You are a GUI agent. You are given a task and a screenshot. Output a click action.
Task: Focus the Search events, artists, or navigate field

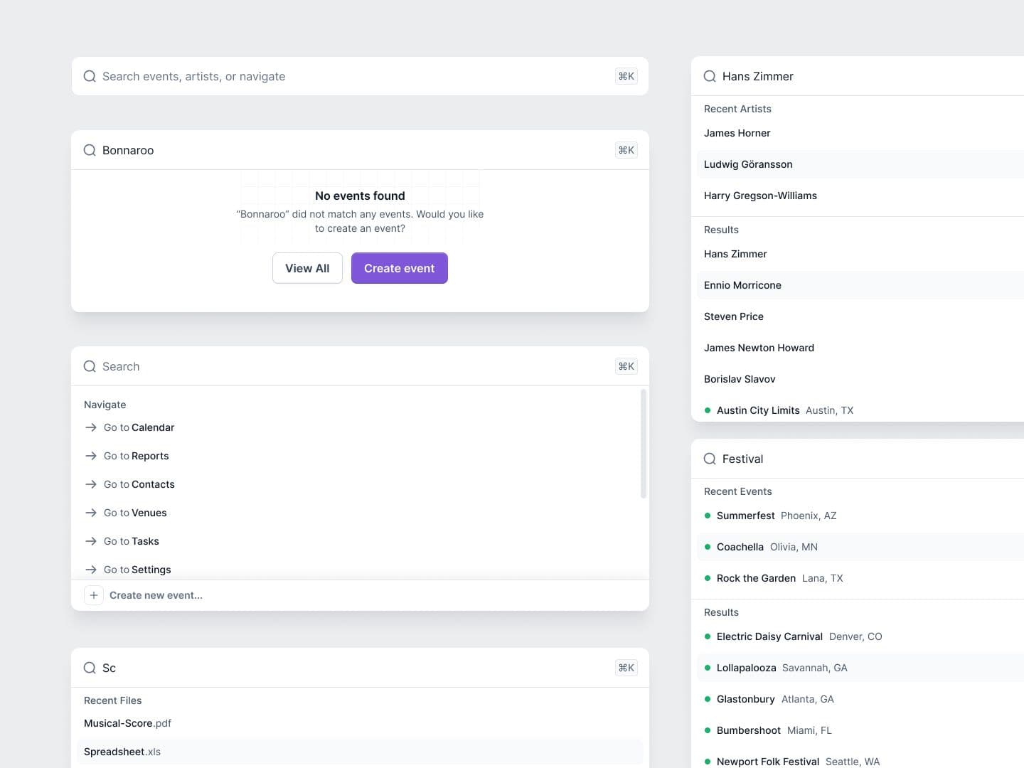[x=341, y=76]
